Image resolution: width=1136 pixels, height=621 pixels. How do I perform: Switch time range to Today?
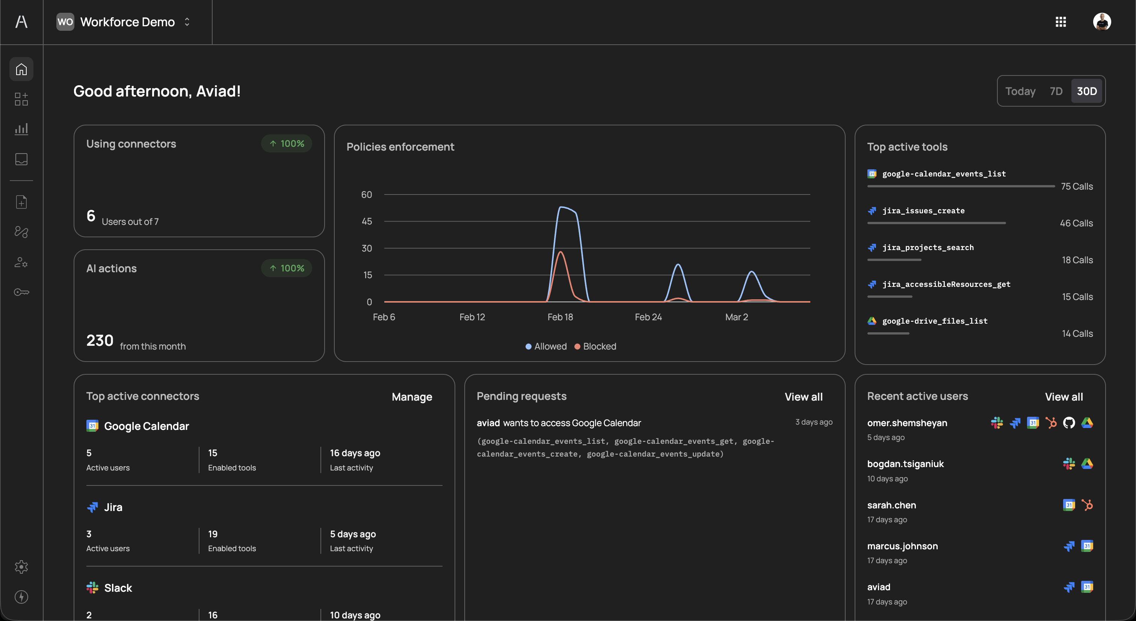(x=1020, y=91)
